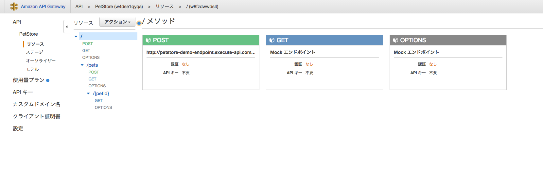
Task: Click the cube icon on POST card
Action: (x=148, y=40)
